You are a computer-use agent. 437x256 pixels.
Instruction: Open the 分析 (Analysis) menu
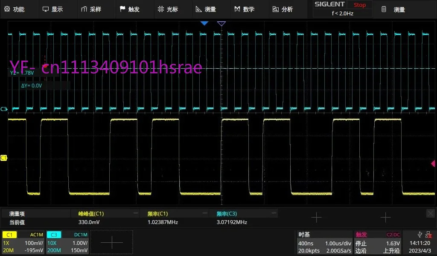tap(283, 9)
